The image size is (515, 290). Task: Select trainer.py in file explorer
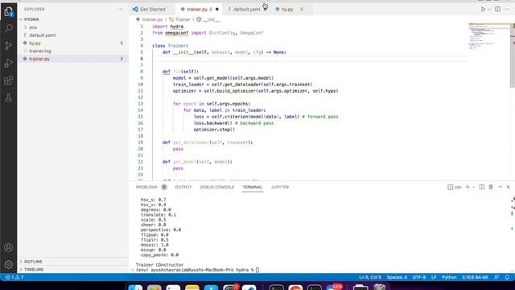tap(73, 59)
